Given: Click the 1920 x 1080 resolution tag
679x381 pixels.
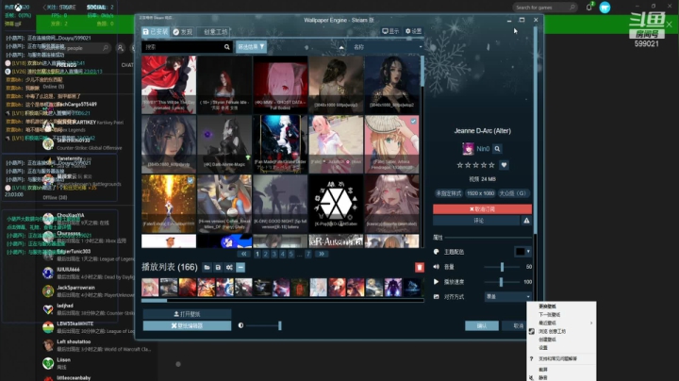Looking at the screenshot, I should [x=480, y=193].
